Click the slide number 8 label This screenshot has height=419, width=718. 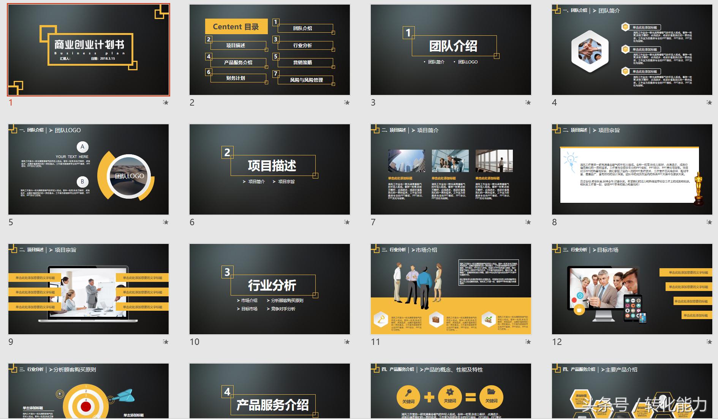click(554, 222)
